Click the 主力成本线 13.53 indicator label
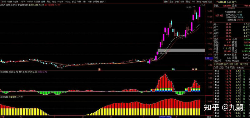This screenshot has height=118, width=250. click(36, 5)
